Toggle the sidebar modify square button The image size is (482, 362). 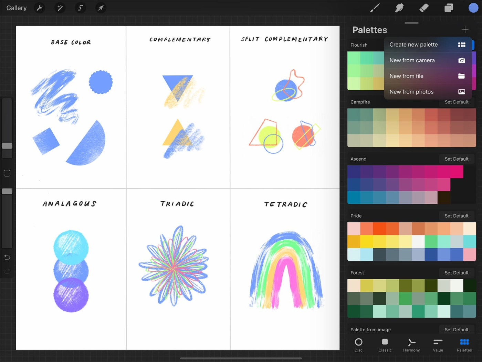tap(7, 173)
